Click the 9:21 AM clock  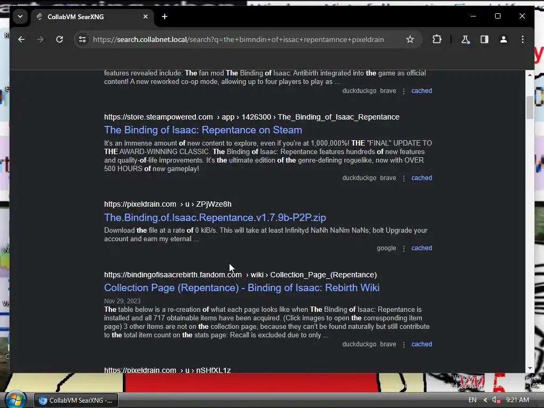pyautogui.click(x=517, y=400)
